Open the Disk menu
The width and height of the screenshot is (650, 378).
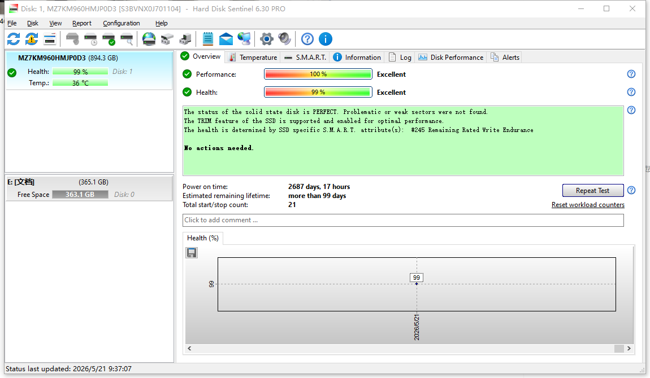coord(33,23)
